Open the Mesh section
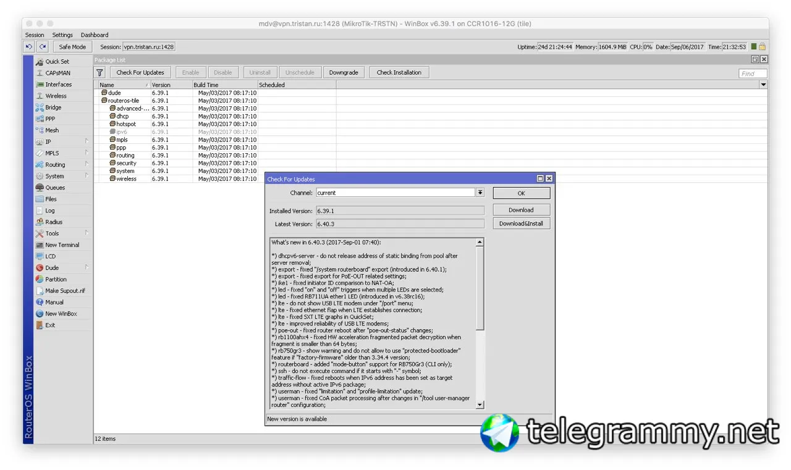The width and height of the screenshot is (791, 470). [52, 130]
